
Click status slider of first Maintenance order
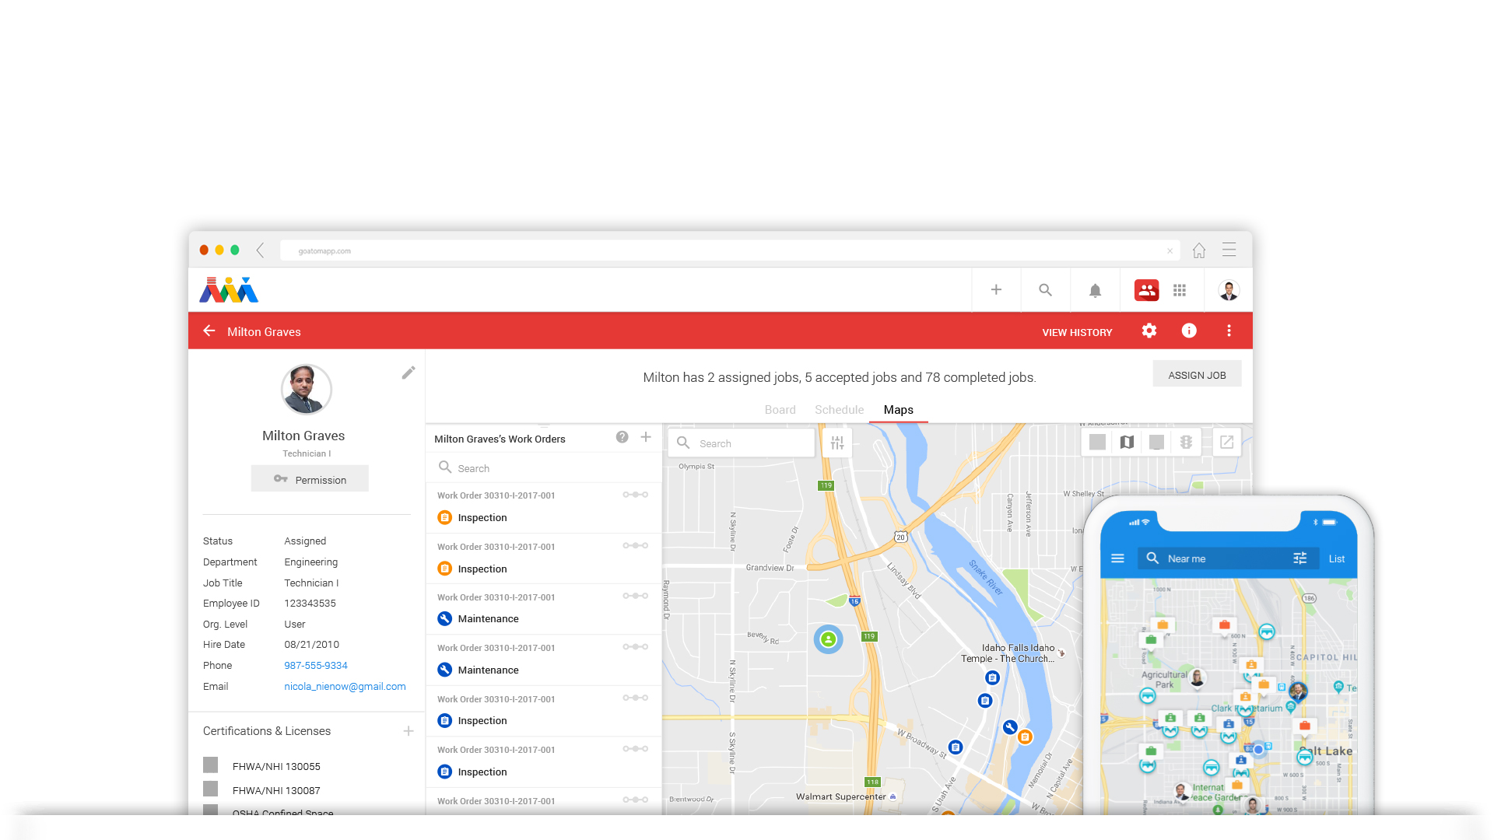point(636,596)
